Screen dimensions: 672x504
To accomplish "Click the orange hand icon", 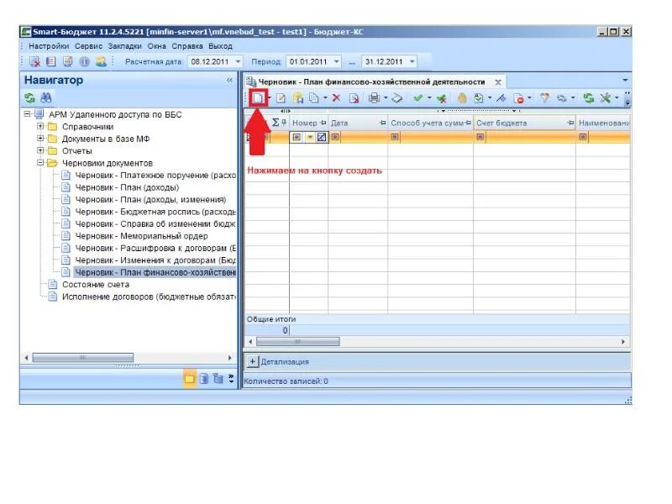I will [462, 98].
